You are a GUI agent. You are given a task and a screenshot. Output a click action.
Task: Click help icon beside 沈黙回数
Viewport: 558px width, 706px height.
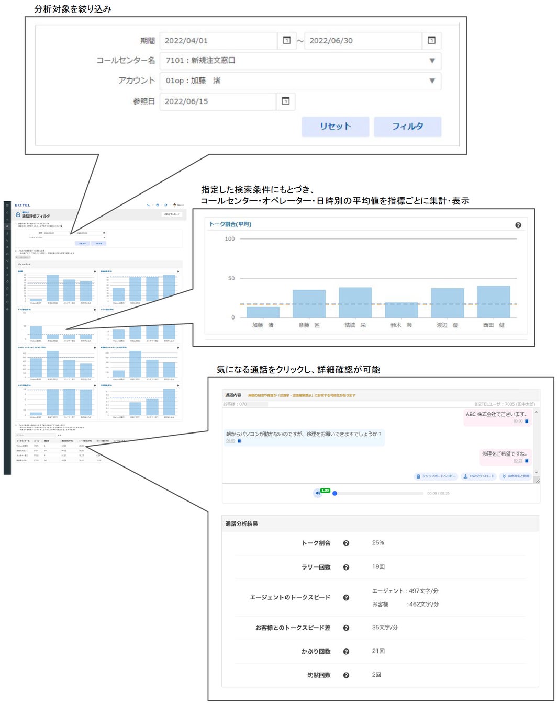tap(346, 676)
